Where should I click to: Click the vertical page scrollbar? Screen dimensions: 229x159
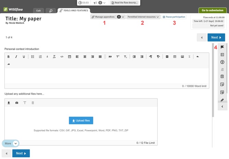tap(213, 80)
